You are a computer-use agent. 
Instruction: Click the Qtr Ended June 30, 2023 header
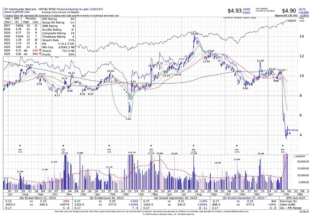coord(107,198)
